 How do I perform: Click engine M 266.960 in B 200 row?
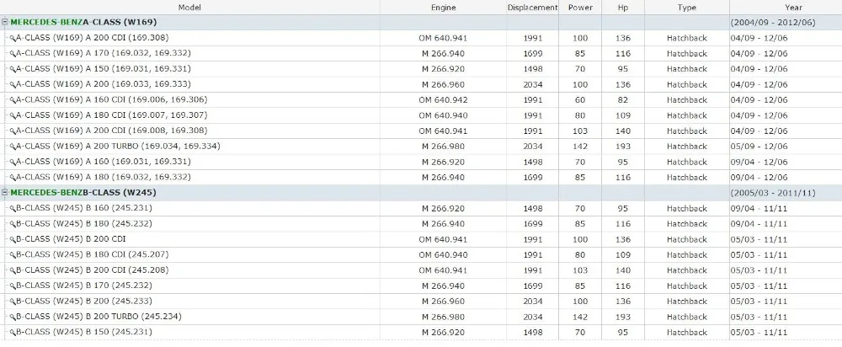pyautogui.click(x=443, y=302)
